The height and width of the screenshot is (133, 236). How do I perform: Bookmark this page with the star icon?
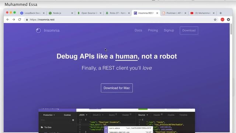pos(215,20)
